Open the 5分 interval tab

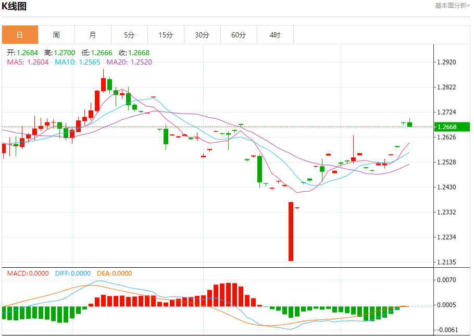[x=129, y=35]
